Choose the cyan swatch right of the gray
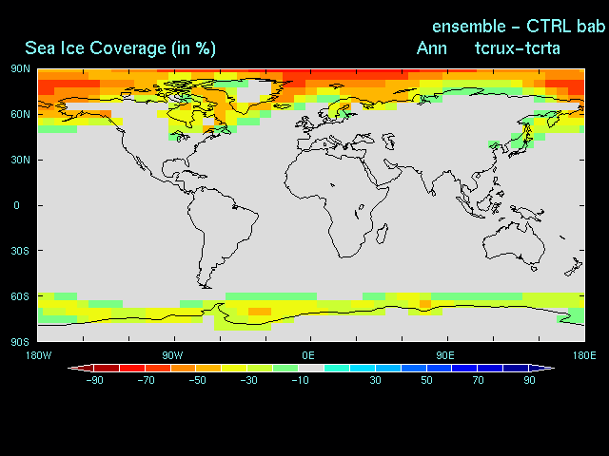 [x=337, y=368]
